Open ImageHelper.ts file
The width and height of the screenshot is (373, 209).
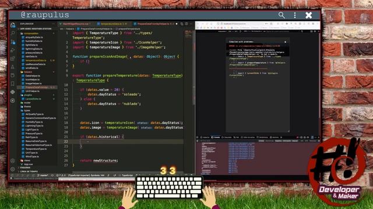(x=34, y=84)
